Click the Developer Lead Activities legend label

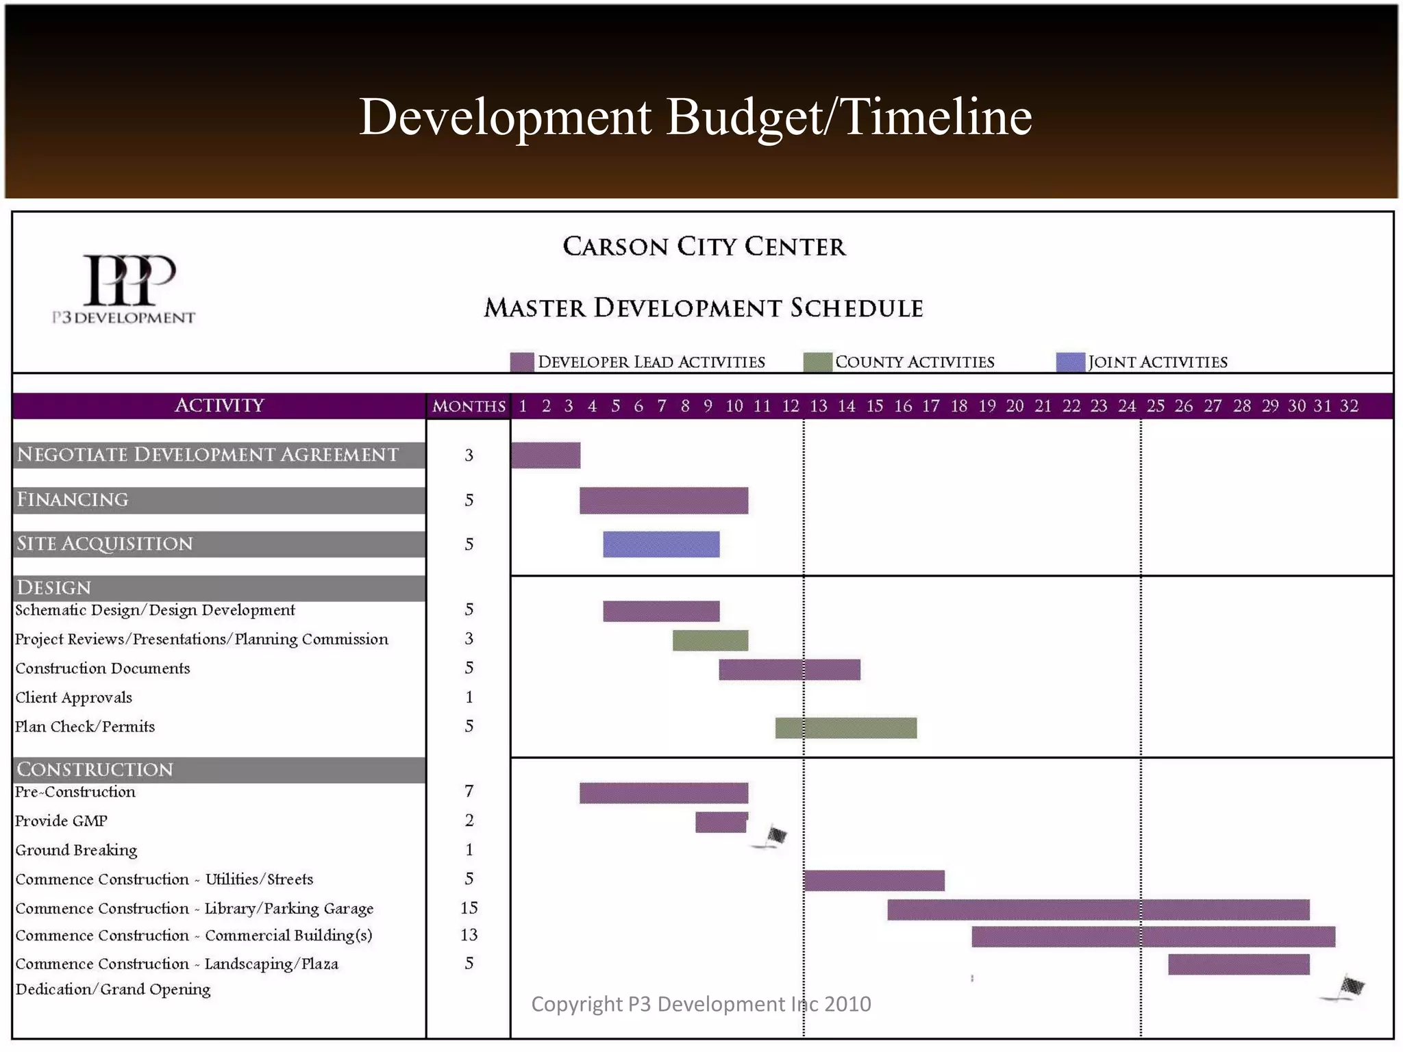[651, 362]
